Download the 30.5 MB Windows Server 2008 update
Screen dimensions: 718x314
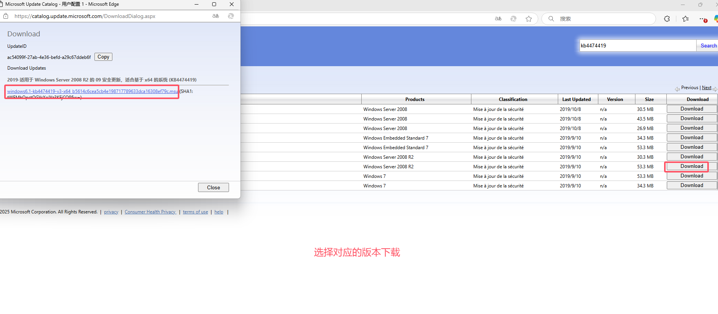click(x=692, y=109)
